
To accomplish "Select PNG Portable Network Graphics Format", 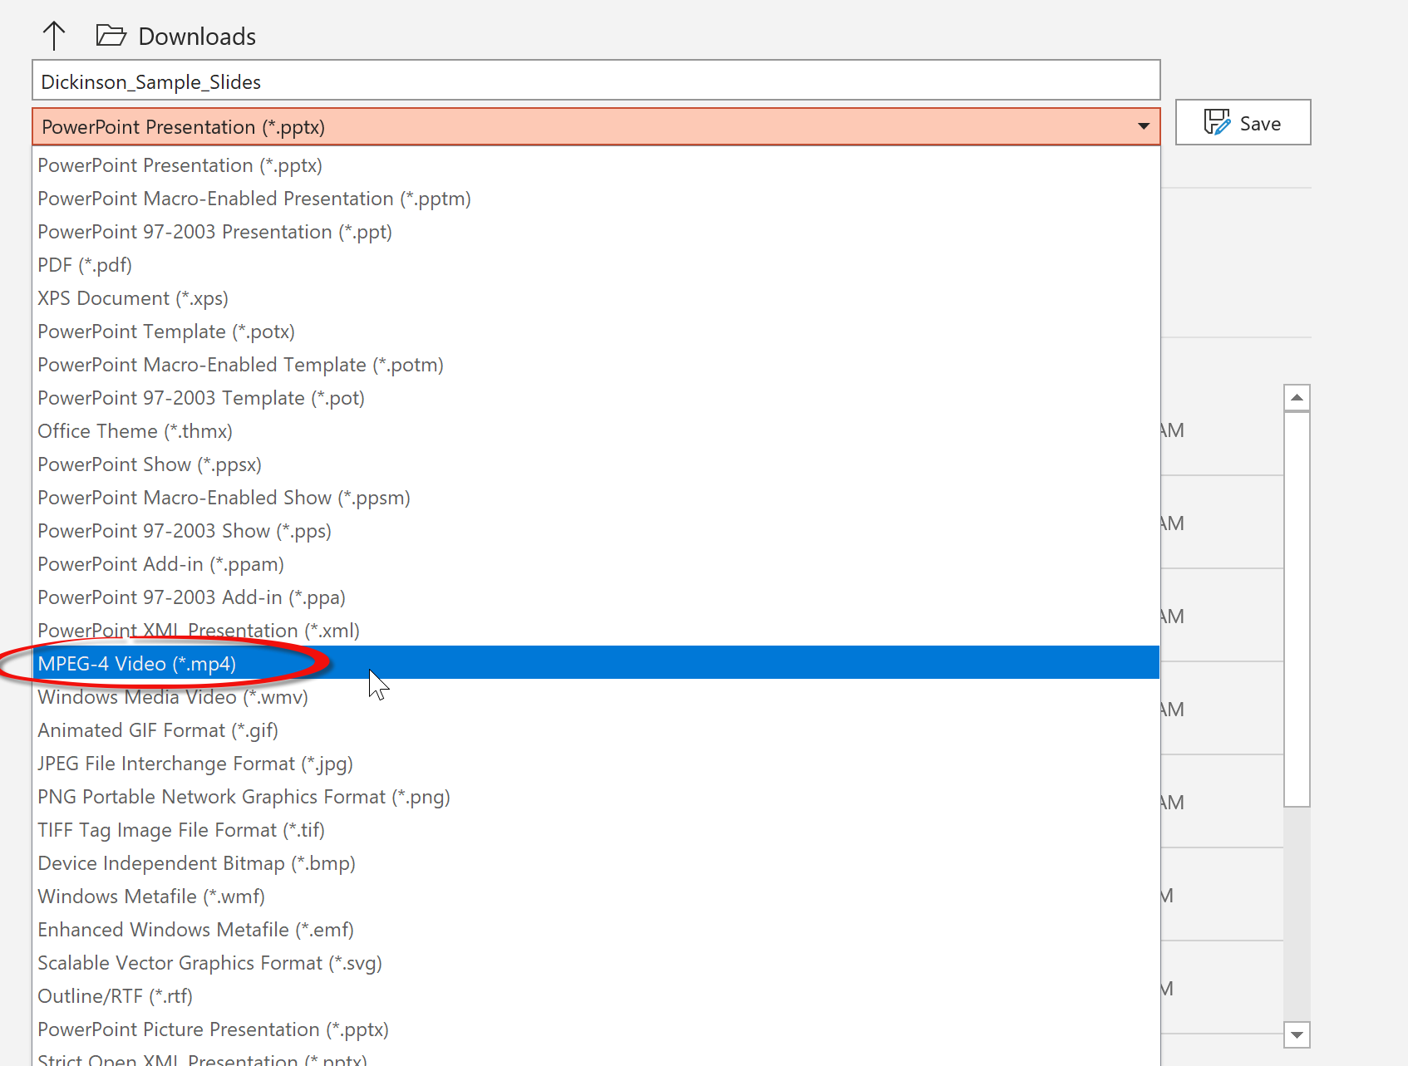I will click(x=596, y=797).
